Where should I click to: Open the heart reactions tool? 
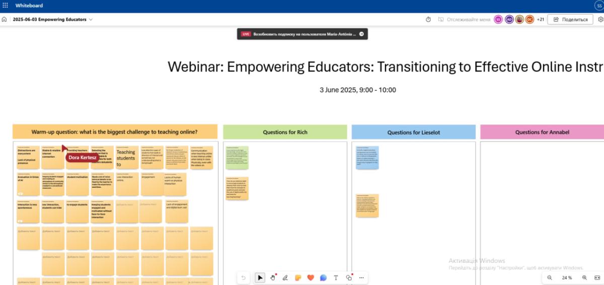click(x=311, y=277)
